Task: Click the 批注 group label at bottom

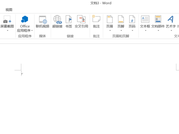Action: (x=96, y=36)
